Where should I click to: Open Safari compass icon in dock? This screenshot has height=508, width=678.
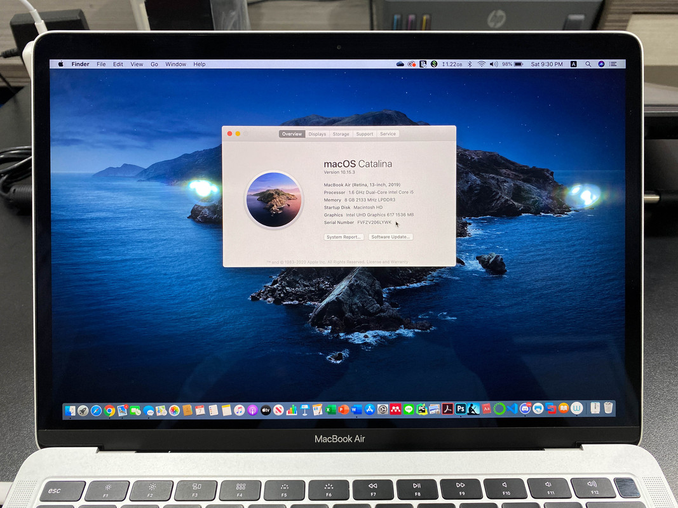(x=96, y=410)
